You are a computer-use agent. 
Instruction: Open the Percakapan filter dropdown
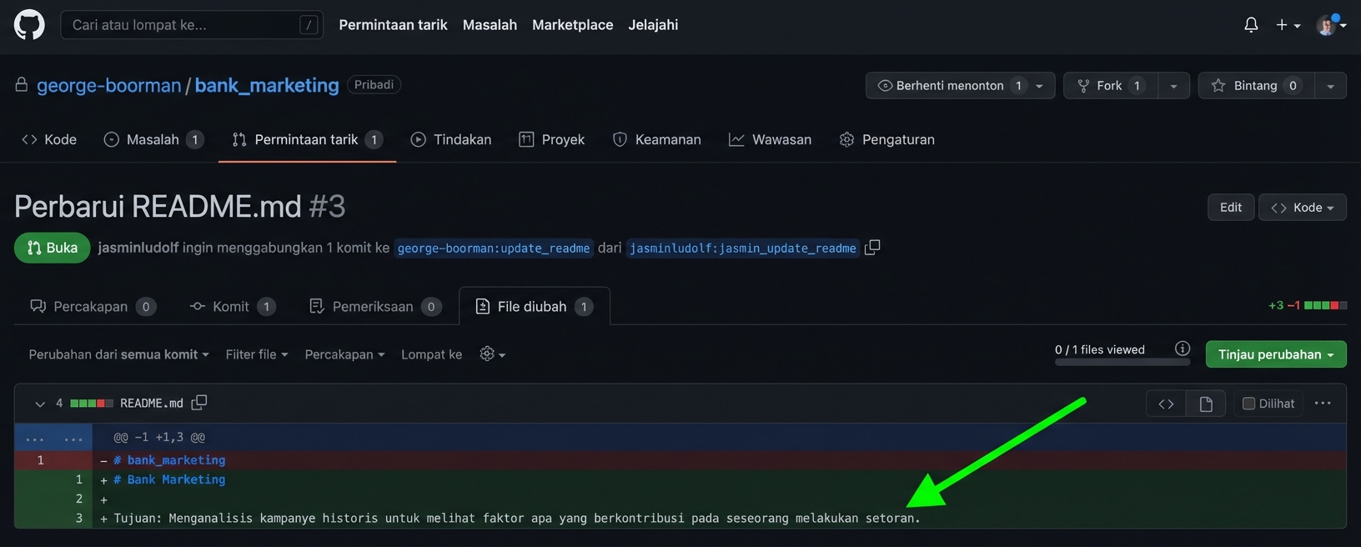click(344, 354)
